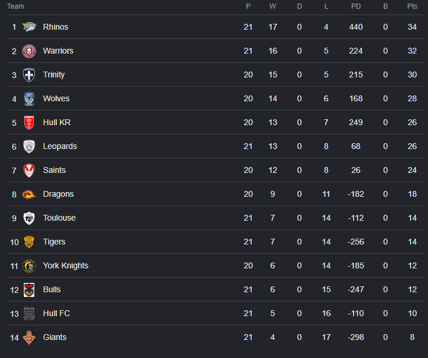Open the York Knights team link

click(x=66, y=265)
